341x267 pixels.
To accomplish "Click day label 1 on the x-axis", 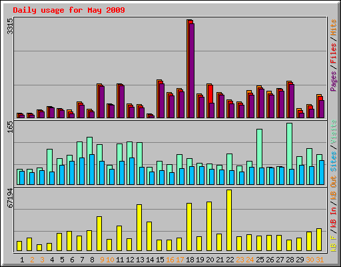I will (x=22, y=260).
